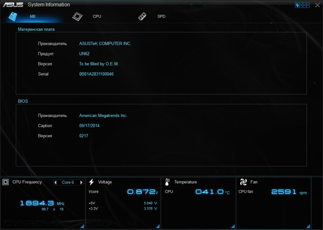Click the CPU Frequency label
This screenshot has width=323, height=230.
27,182
